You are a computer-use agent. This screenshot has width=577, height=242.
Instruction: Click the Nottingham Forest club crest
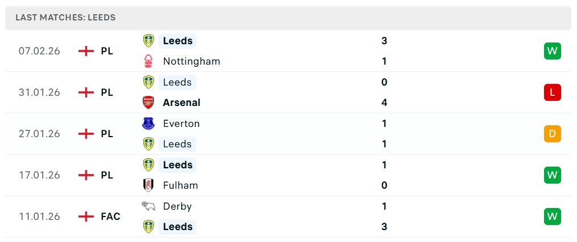click(148, 61)
